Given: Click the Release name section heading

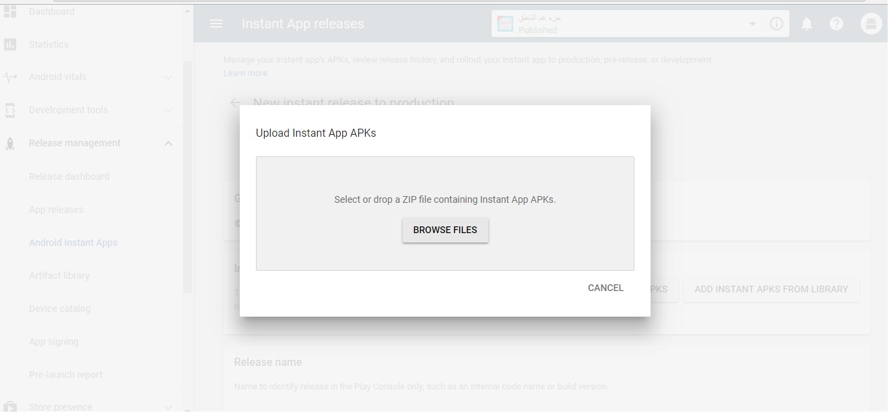Looking at the screenshot, I should click(x=268, y=362).
